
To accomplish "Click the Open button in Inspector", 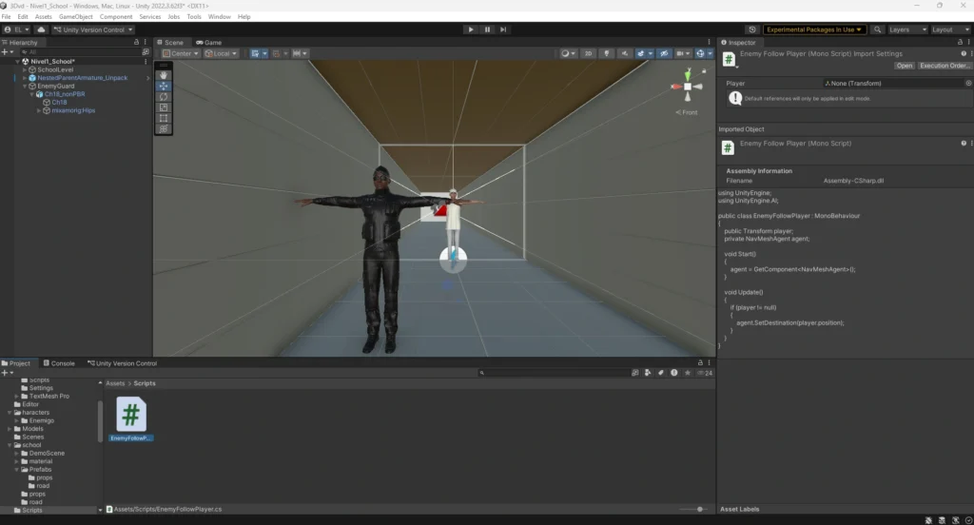I will pyautogui.click(x=904, y=66).
